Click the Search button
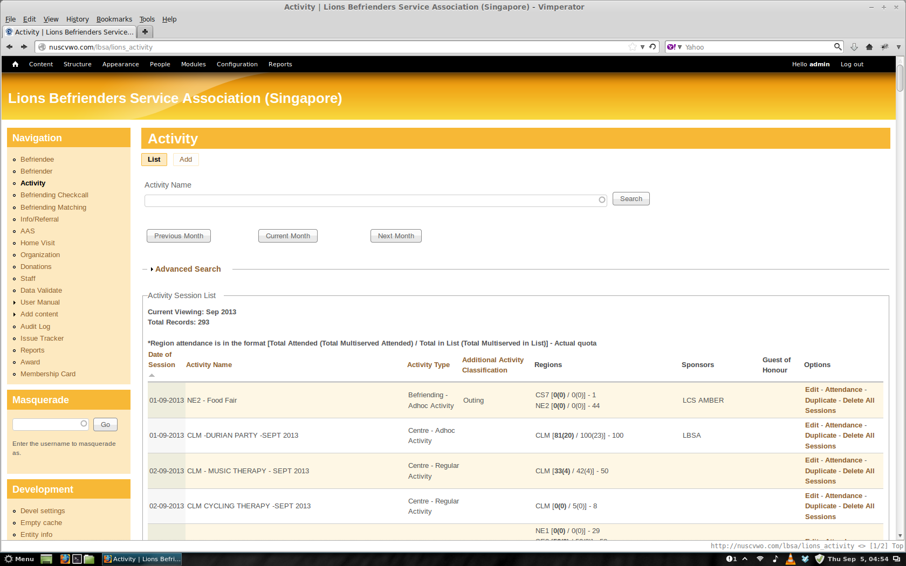This screenshot has height=566, width=906. 631,199
